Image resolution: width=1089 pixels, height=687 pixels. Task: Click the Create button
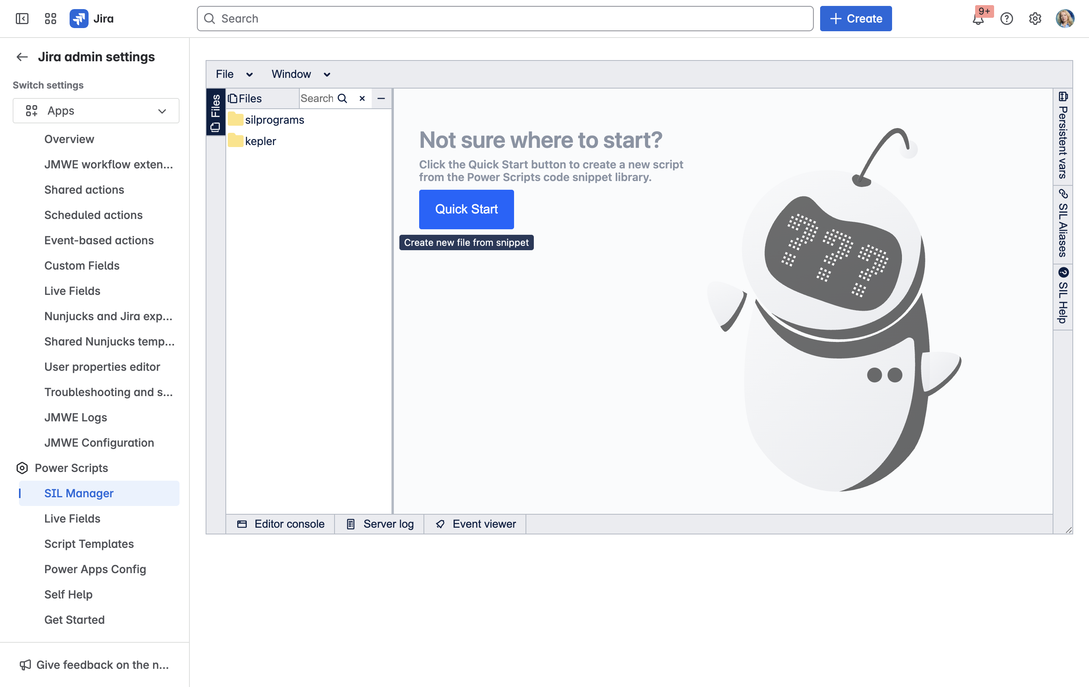(856, 19)
